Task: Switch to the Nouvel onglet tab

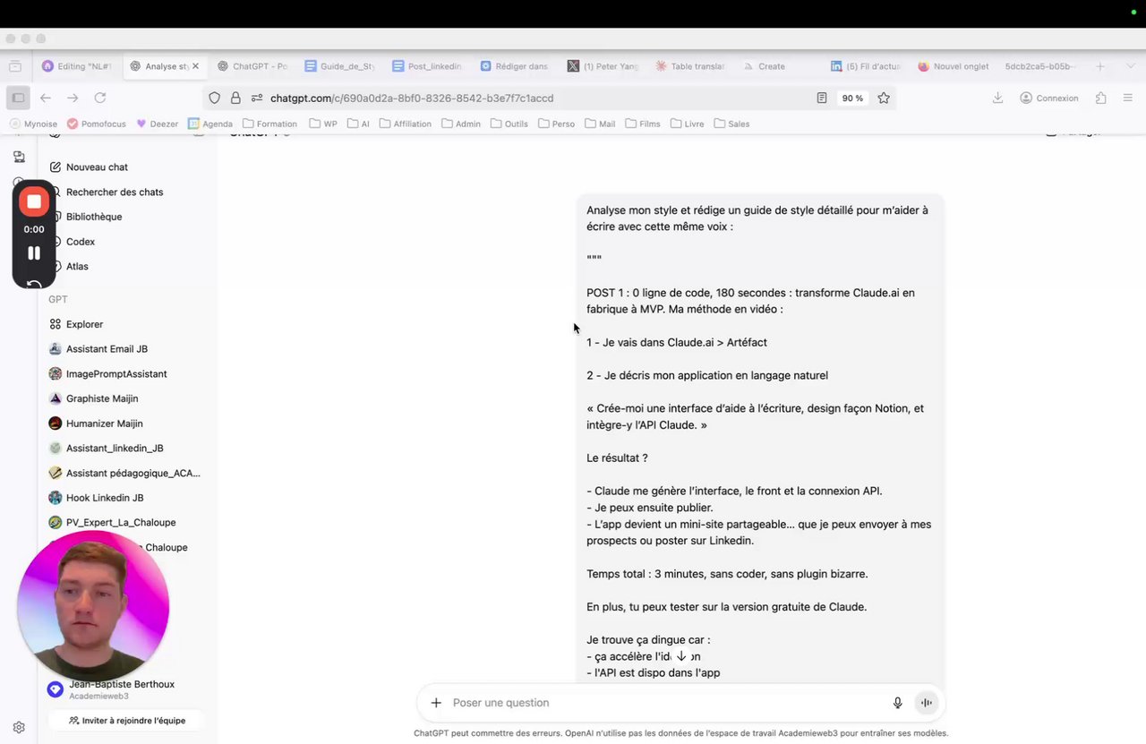Action: tap(953, 66)
